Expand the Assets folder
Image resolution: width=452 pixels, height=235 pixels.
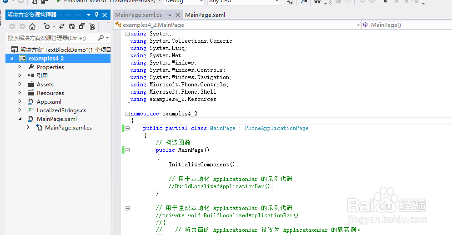tap(20, 84)
